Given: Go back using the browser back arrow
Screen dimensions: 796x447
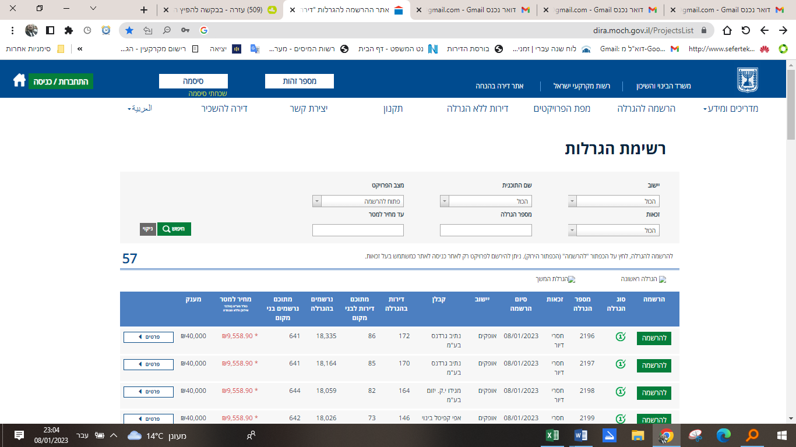Looking at the screenshot, I should 783,30.
